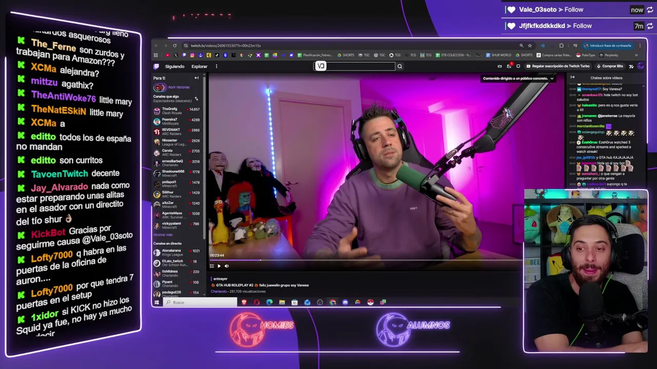Click the Twitch search input field
The height and width of the screenshot is (369, 657).
coord(355,66)
